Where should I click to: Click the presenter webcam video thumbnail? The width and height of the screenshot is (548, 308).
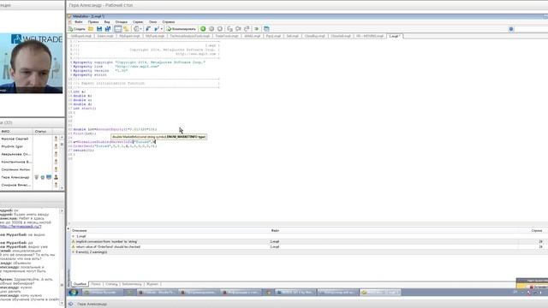32,63
